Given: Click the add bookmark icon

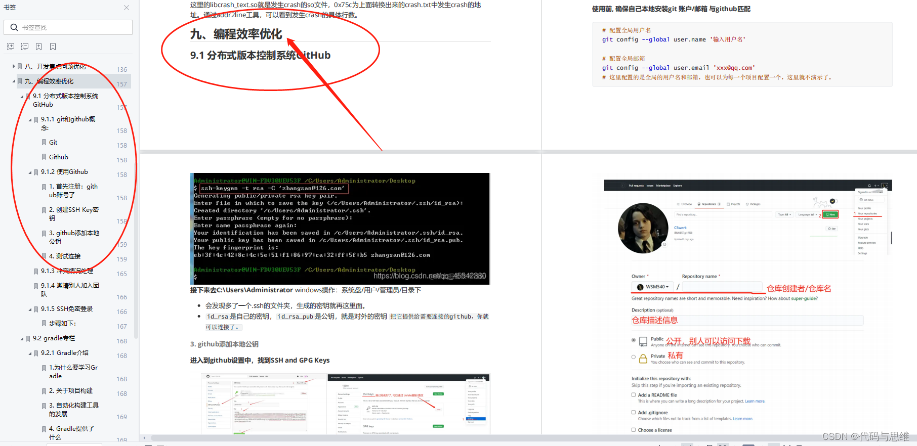Looking at the screenshot, I should pos(39,47).
